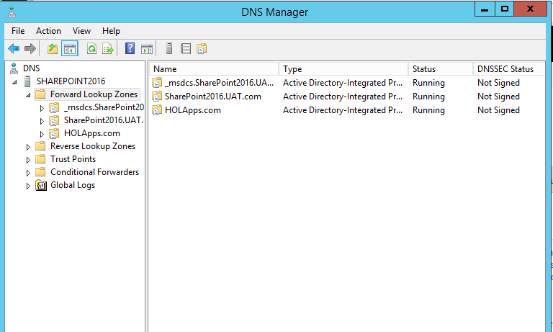Screen dimensions: 553x332
Task: Go up one level with folder icon
Action: click(x=53, y=49)
